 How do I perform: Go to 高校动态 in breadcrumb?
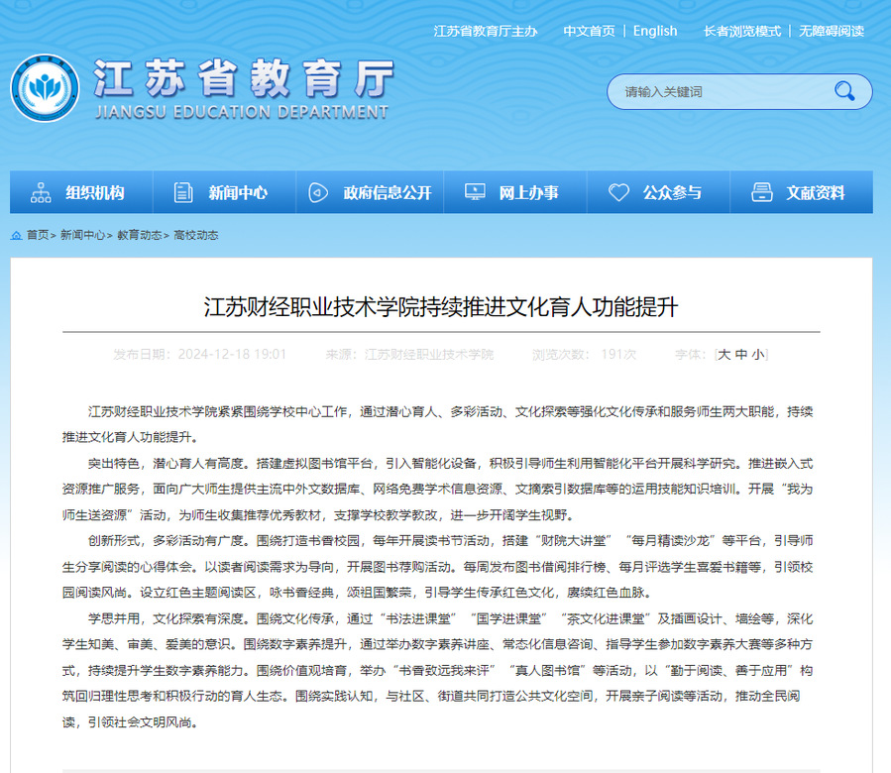click(x=196, y=235)
